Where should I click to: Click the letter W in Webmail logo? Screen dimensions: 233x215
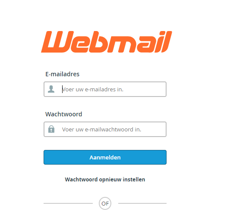57,42
